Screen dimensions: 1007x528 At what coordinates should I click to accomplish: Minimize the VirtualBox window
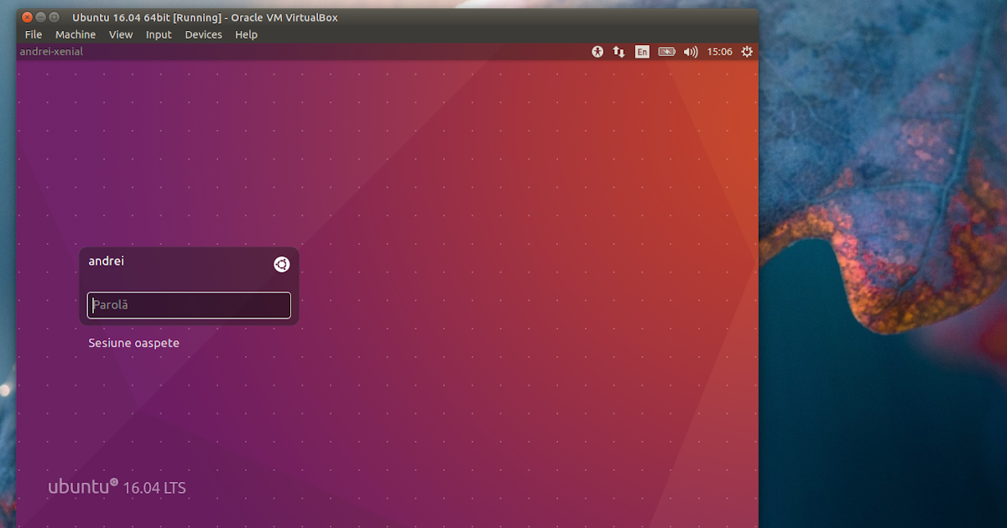tap(41, 17)
